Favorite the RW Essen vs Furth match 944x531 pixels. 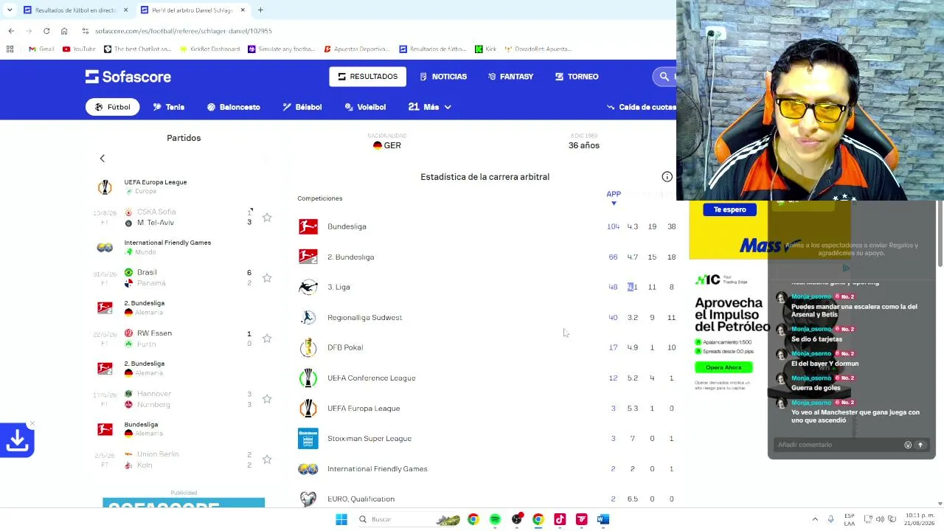tap(267, 339)
